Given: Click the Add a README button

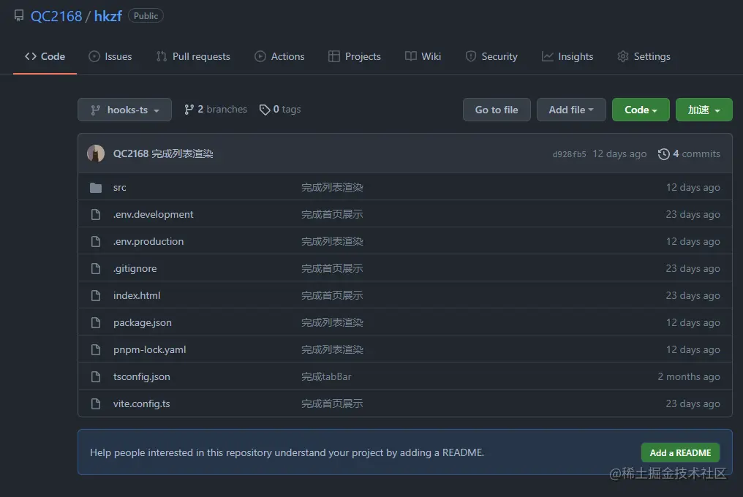Looking at the screenshot, I should click(680, 453).
